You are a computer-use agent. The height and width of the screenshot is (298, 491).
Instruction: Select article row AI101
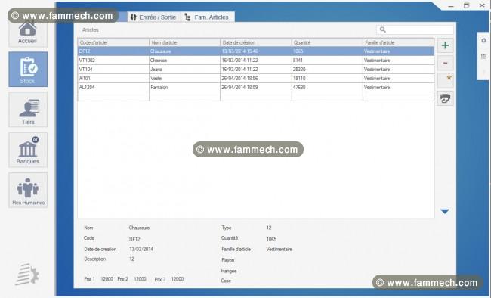[256, 79]
